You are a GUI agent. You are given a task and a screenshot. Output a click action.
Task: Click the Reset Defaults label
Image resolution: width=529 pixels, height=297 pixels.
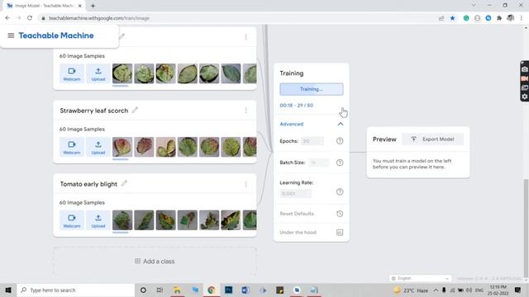click(297, 214)
